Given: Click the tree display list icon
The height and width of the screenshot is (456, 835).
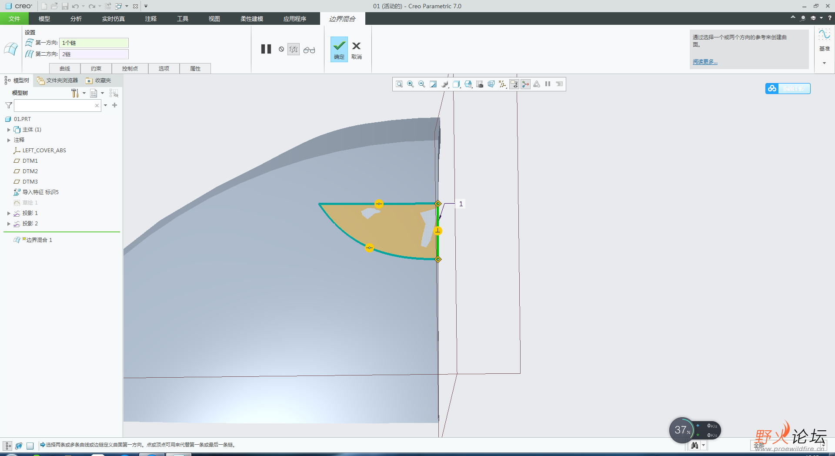Looking at the screenshot, I should pyautogui.click(x=94, y=93).
